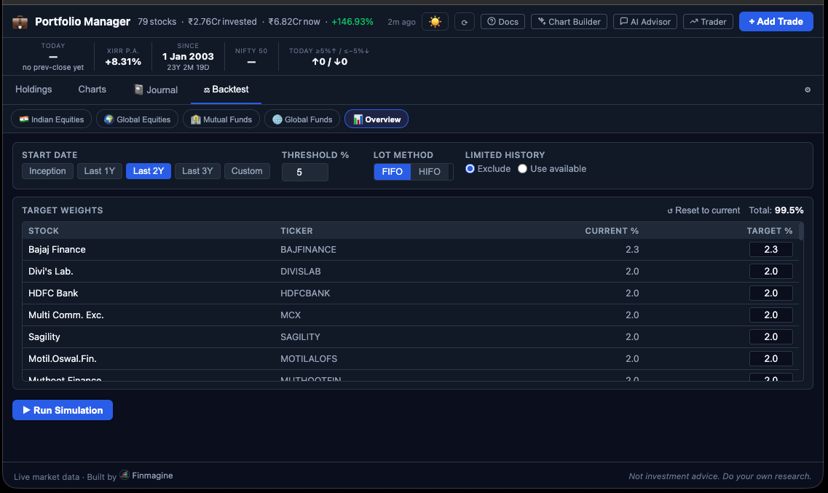Click the refresh data icon
Image resolution: width=828 pixels, height=493 pixels.
[x=465, y=22]
